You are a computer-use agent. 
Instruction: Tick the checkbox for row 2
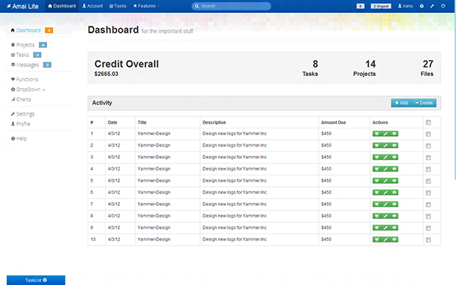(428, 146)
